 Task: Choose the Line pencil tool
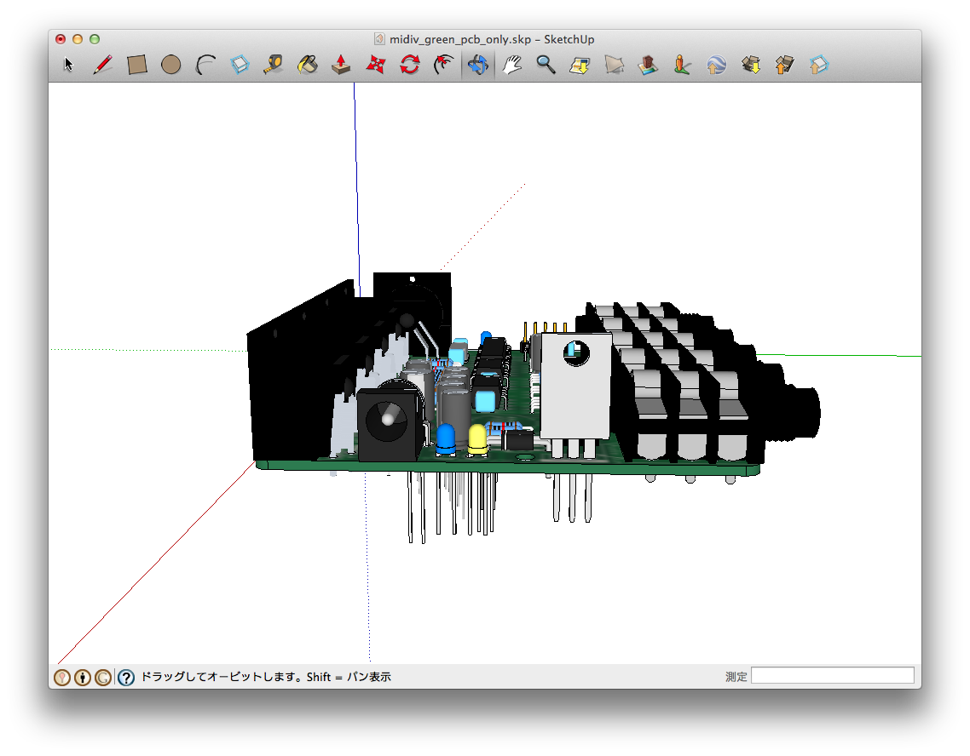click(x=103, y=65)
